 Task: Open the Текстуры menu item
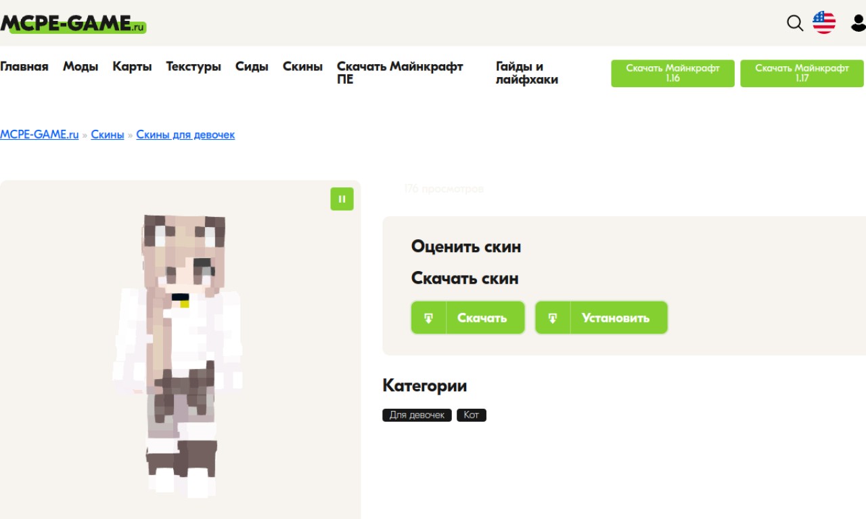193,66
